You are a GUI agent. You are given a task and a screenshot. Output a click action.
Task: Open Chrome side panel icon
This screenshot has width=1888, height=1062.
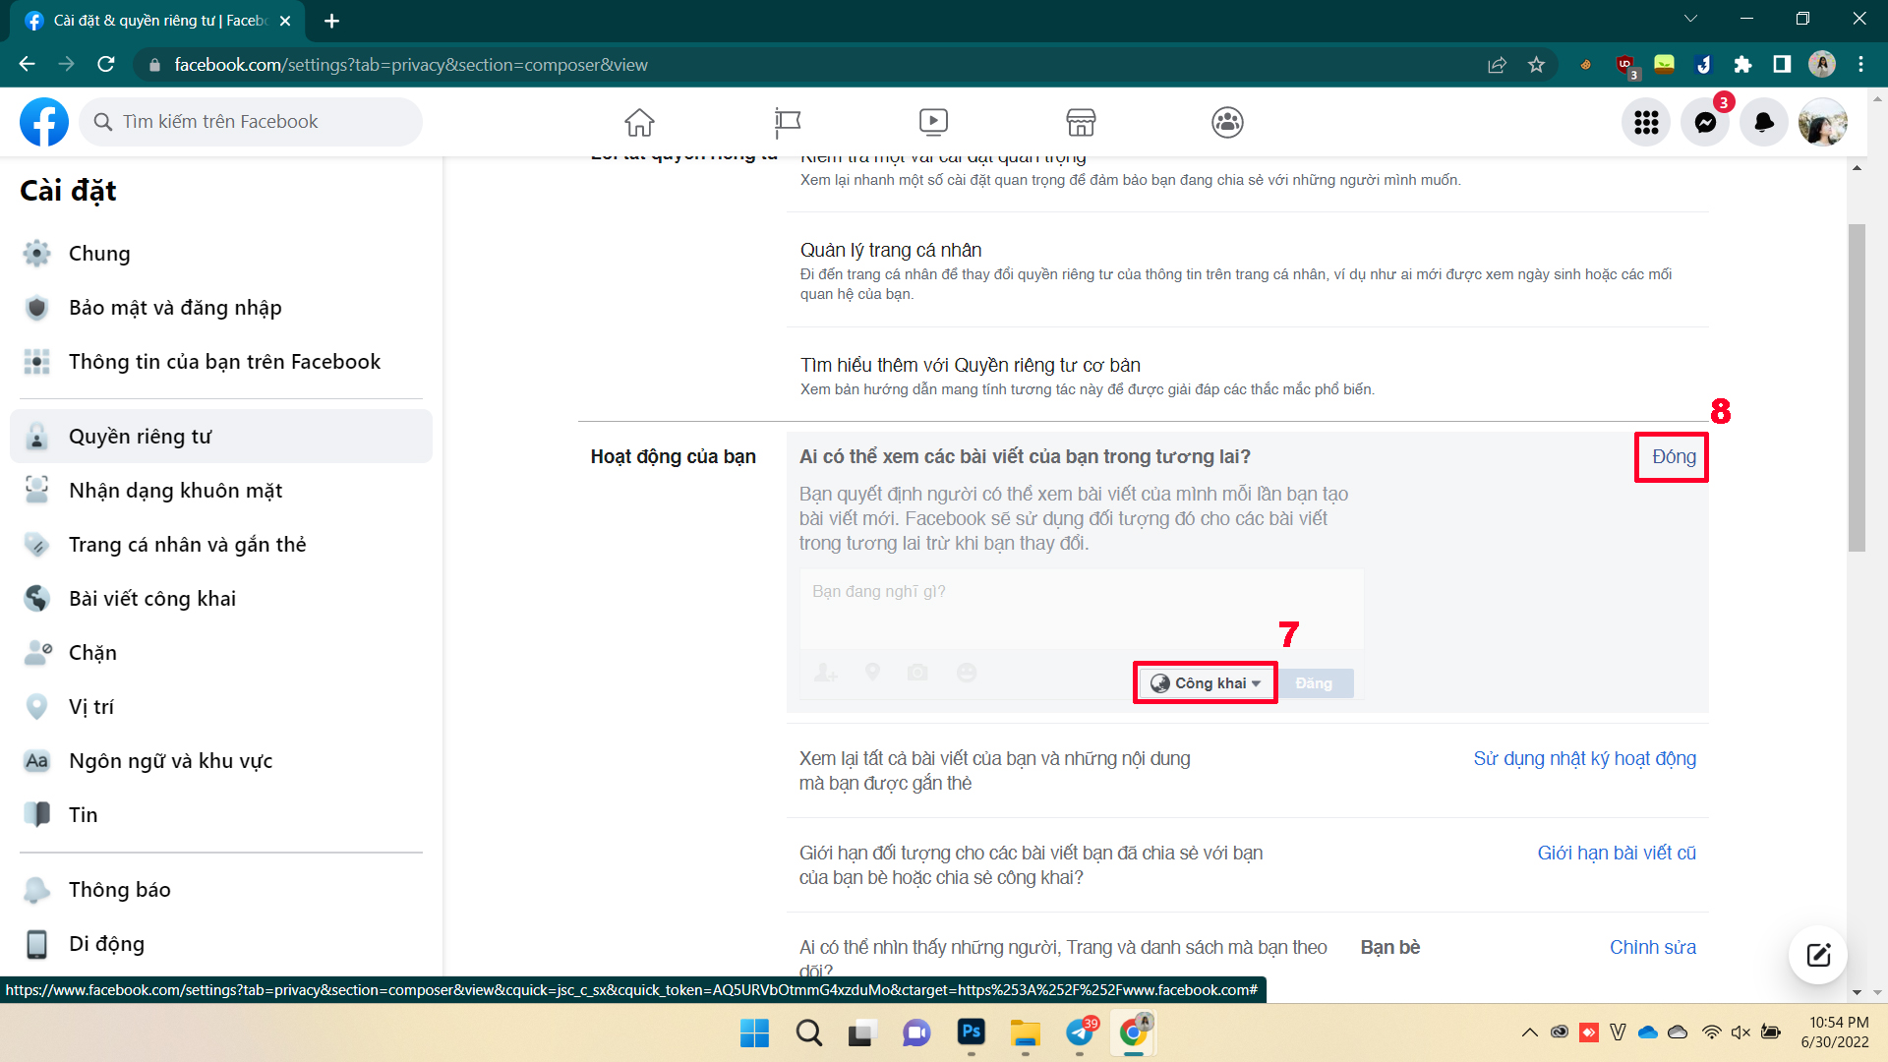1782,65
